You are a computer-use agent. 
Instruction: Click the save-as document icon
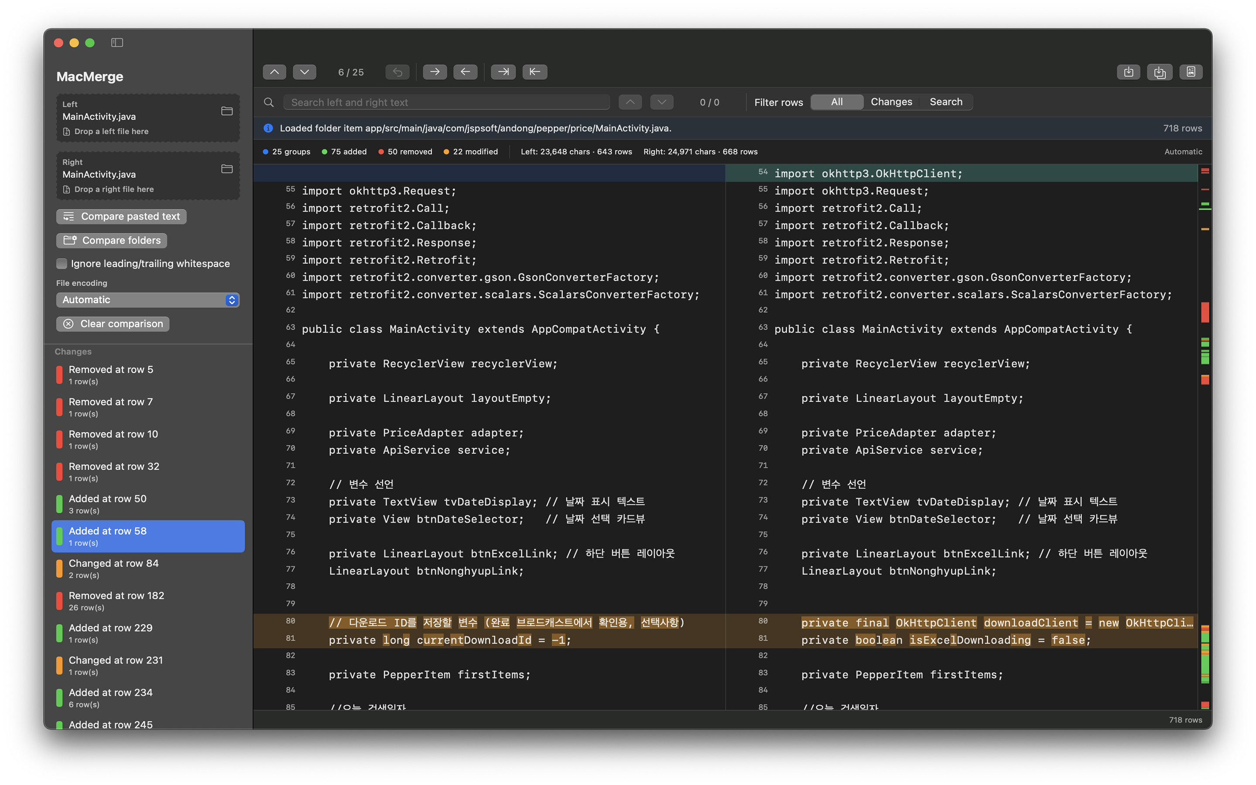1191,72
